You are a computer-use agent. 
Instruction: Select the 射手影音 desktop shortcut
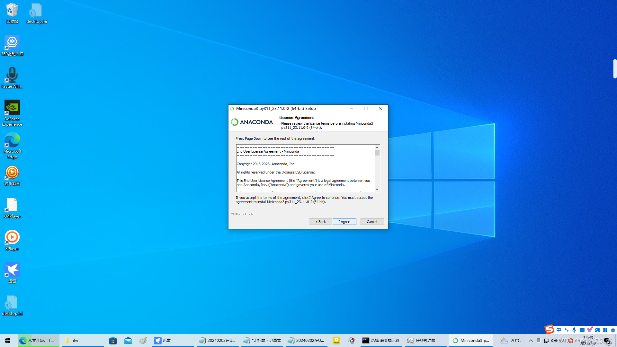(12, 175)
